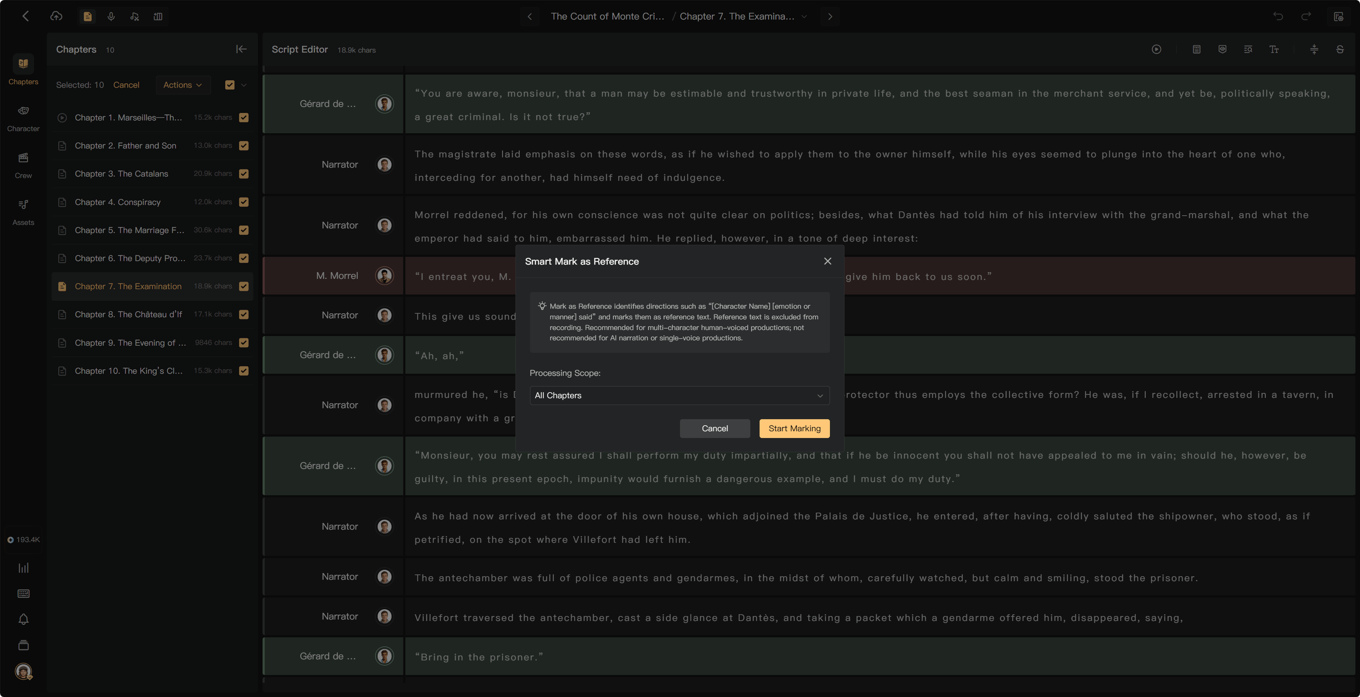Open the microphone recording mode

(111, 16)
